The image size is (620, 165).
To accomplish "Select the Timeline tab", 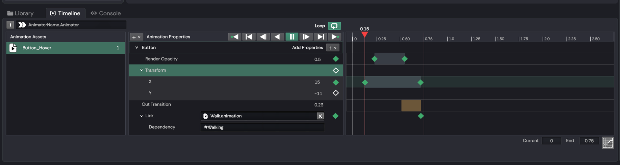I will click(65, 13).
